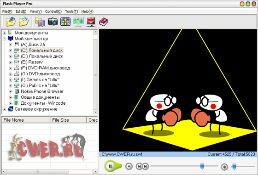This screenshot has height=175, width=258.
Task: Open the Tools(T) menu
Action: click(x=71, y=11)
